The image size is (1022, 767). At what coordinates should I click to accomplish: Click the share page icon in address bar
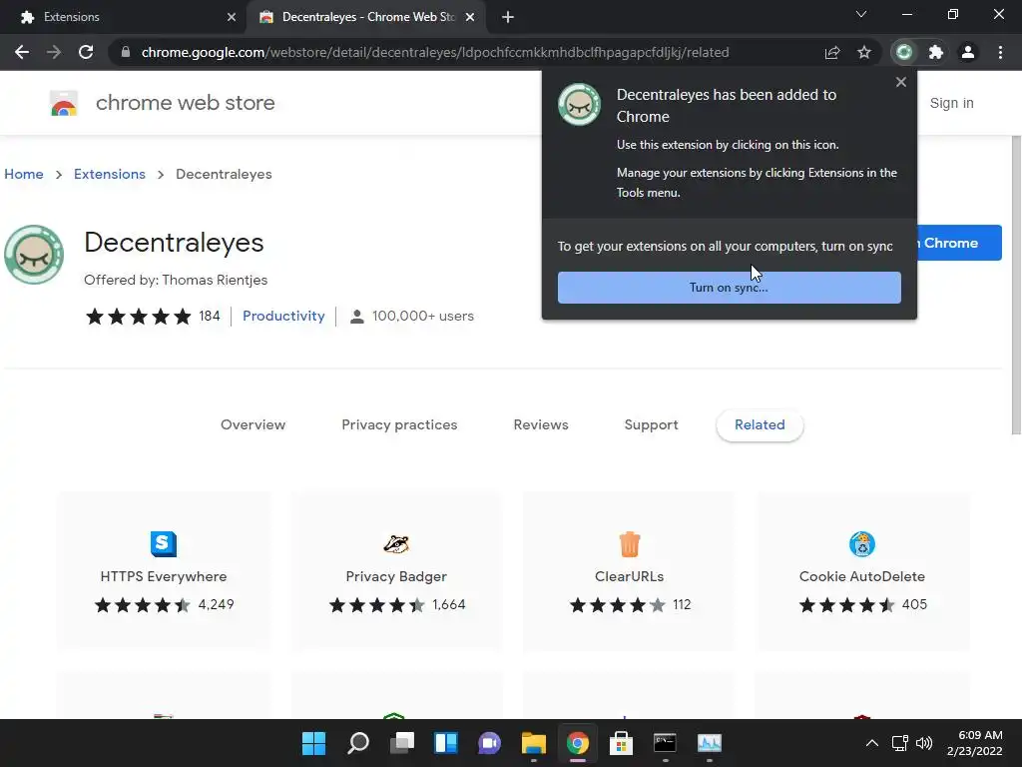(831, 52)
